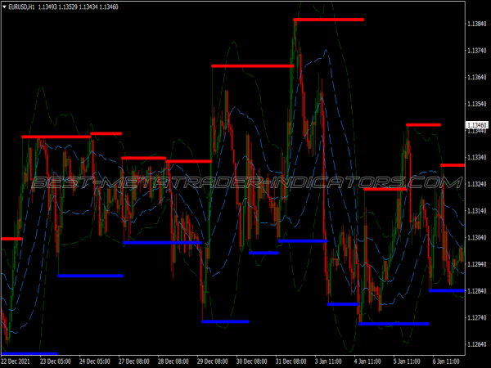Viewport: 491px width, 368px height.
Task: Click the highlighted current price tag 1.13460
Action: (476, 125)
